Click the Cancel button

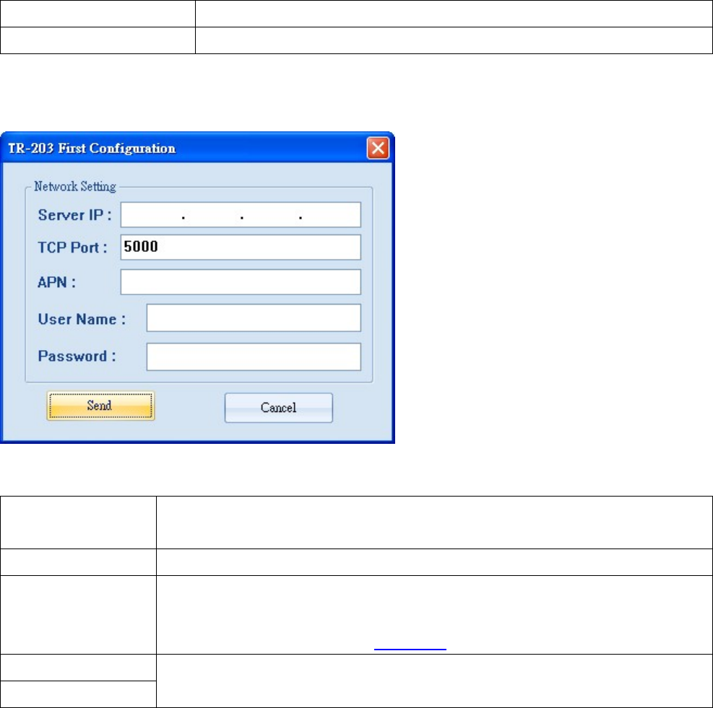coord(278,408)
